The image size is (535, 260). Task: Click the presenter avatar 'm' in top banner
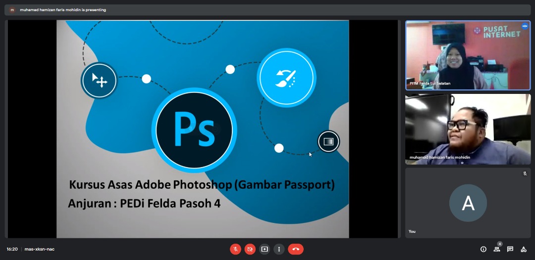coord(12,10)
